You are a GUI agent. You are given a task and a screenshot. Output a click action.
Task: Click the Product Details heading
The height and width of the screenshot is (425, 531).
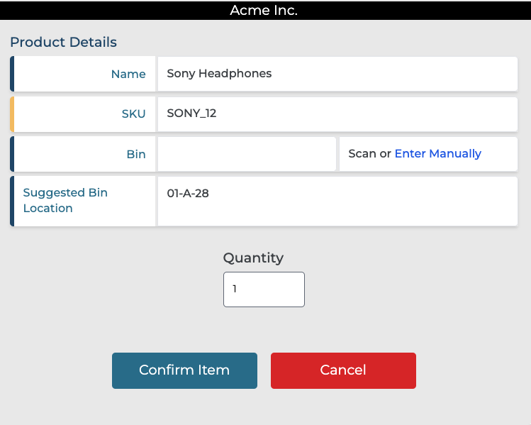pos(64,43)
